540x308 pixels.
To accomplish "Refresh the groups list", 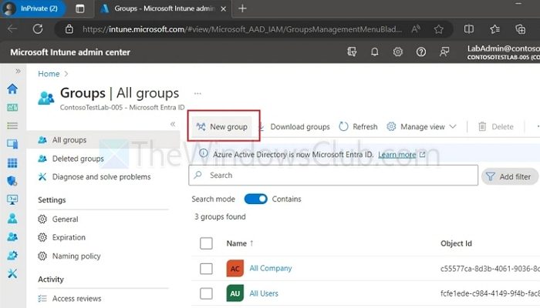I will 358,127.
